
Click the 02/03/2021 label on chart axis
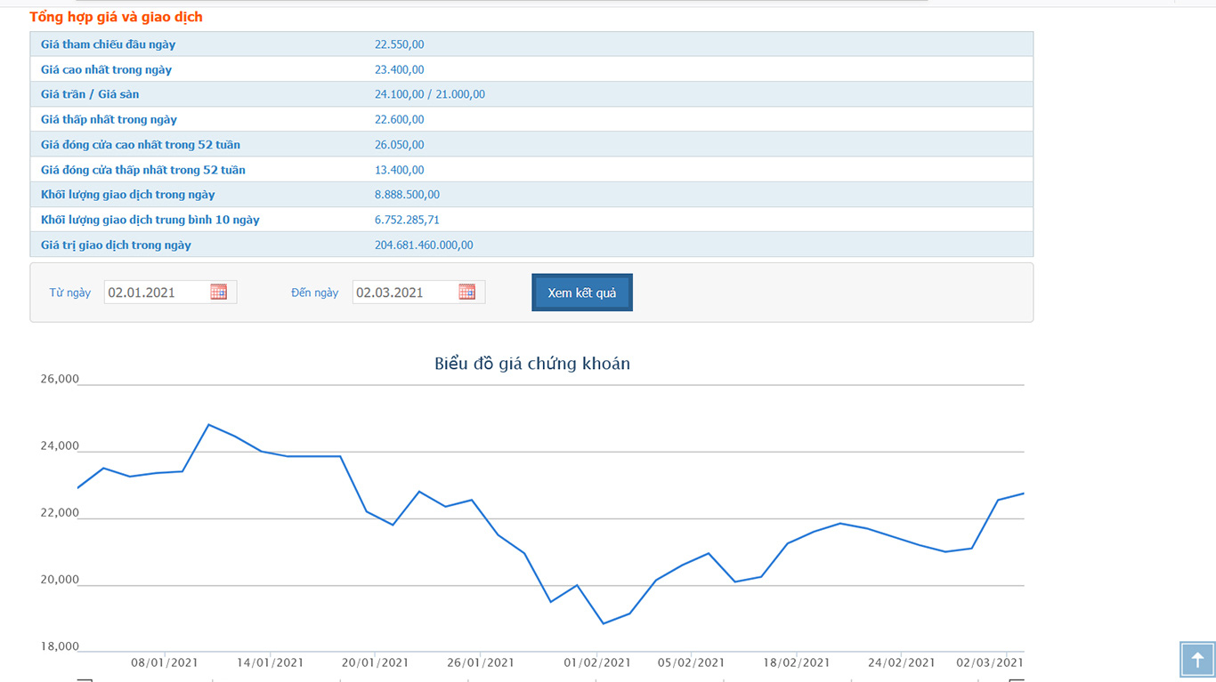990,662
